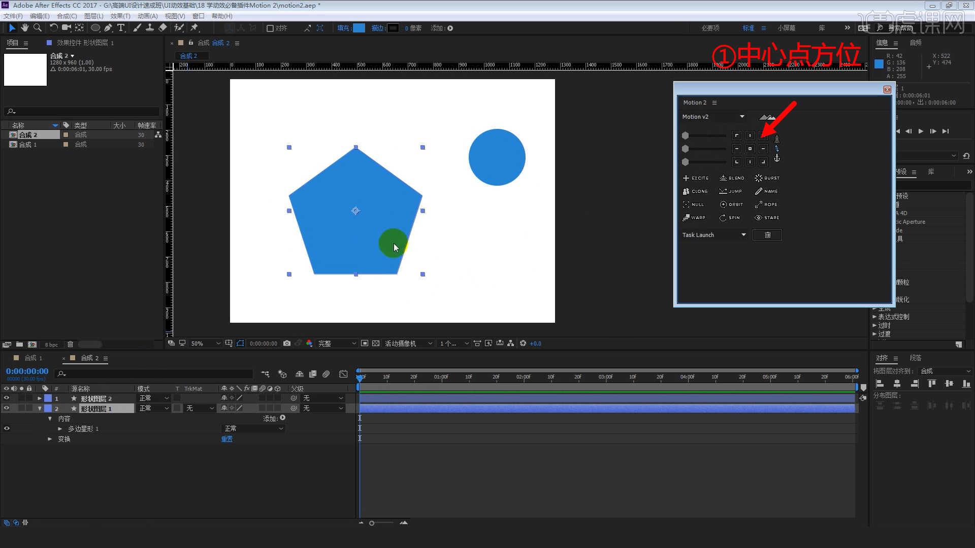Hide 形状图层 2 using its eye icon

[x=7, y=398]
